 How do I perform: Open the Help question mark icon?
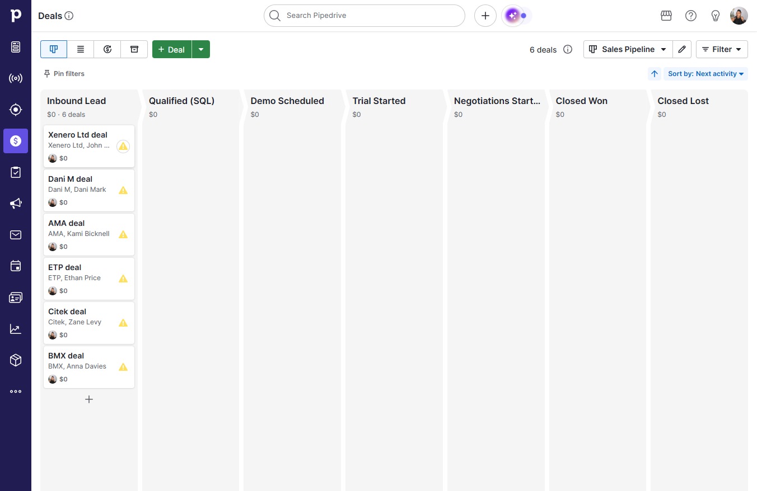[691, 16]
